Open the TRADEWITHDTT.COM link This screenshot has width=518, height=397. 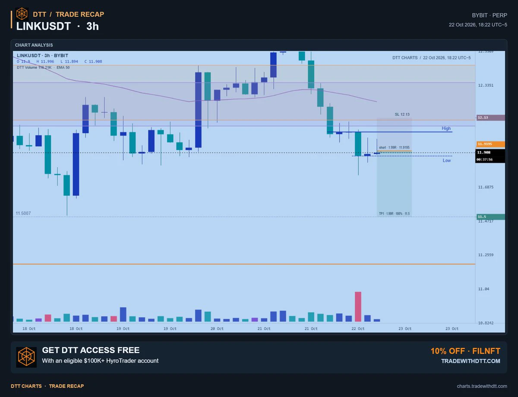[471, 361]
